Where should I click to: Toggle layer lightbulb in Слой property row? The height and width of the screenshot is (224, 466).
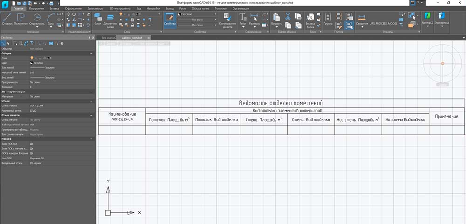point(32,58)
